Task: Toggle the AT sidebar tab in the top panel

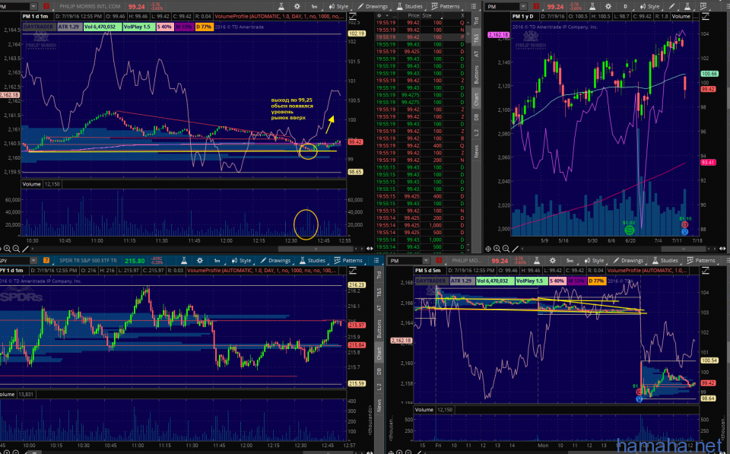Action: tap(476, 54)
